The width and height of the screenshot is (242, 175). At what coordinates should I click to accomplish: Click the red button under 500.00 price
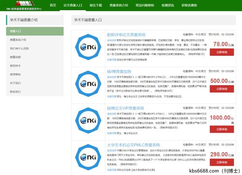click(222, 89)
